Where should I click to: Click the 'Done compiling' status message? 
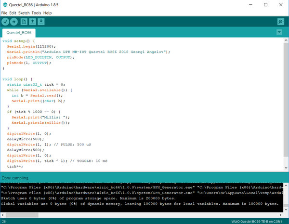tap(15, 178)
